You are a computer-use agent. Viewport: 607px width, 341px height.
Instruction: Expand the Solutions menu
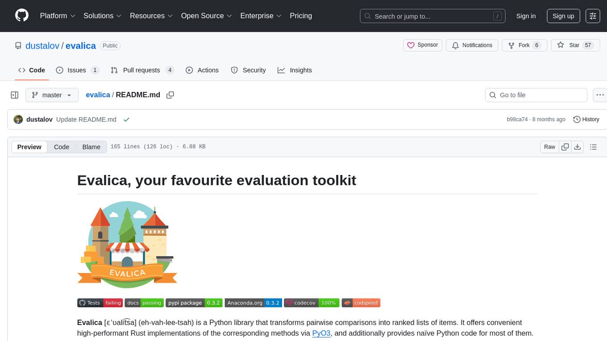103,16
